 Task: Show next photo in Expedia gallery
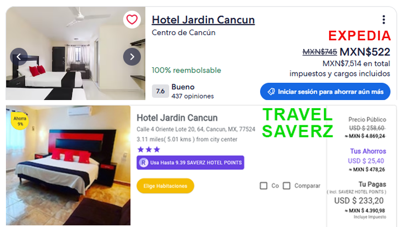click(132, 56)
